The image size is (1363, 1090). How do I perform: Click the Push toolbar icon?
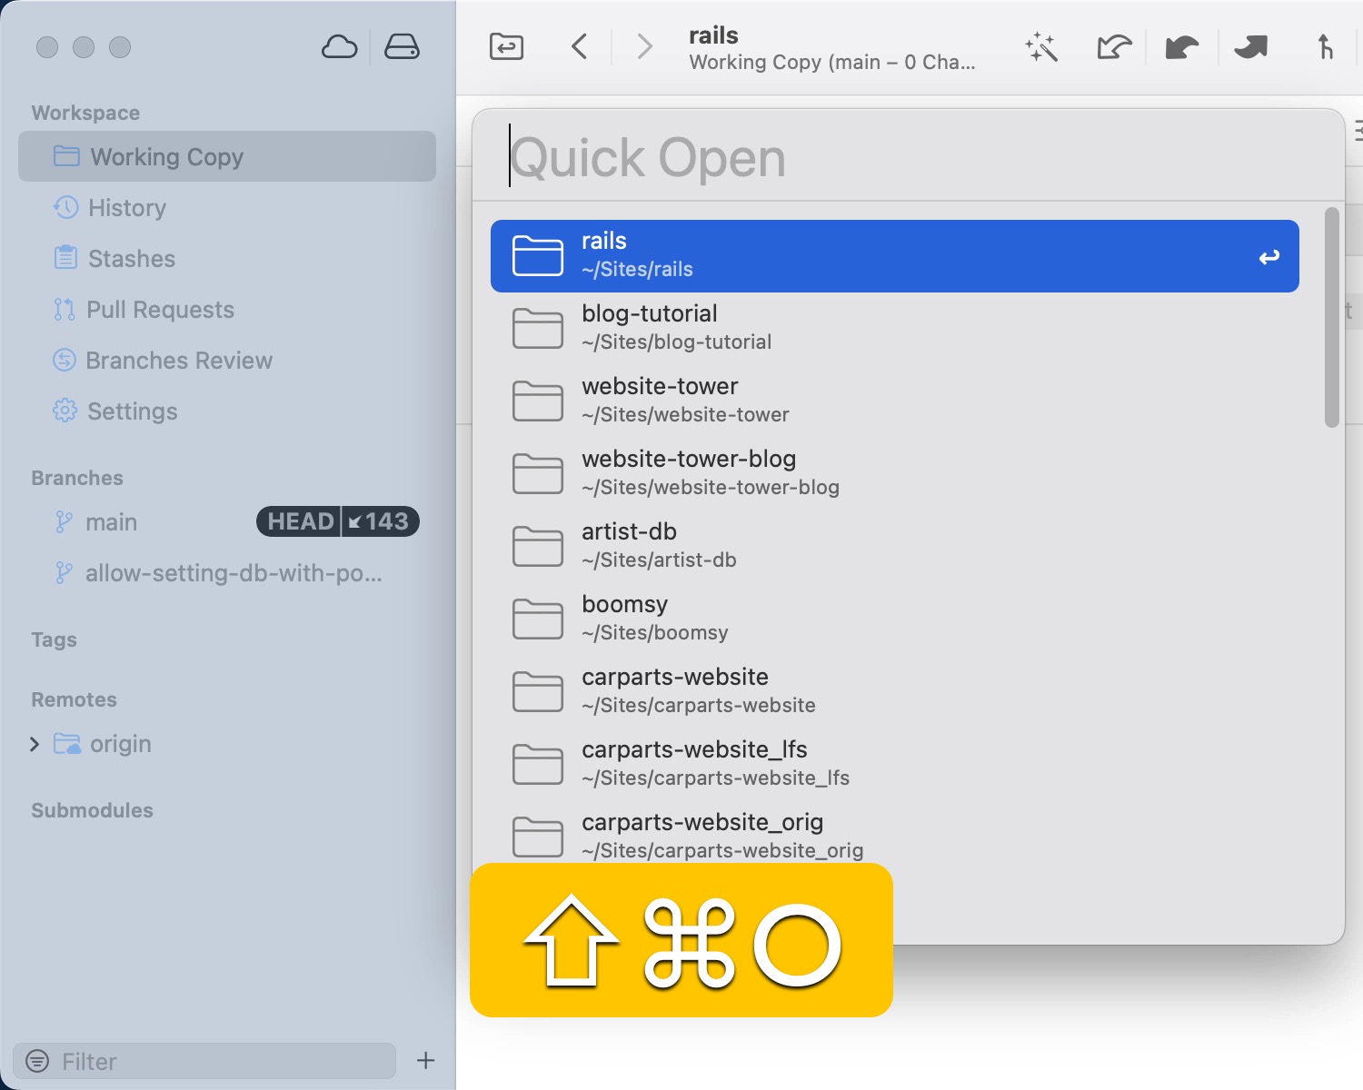[1250, 46]
